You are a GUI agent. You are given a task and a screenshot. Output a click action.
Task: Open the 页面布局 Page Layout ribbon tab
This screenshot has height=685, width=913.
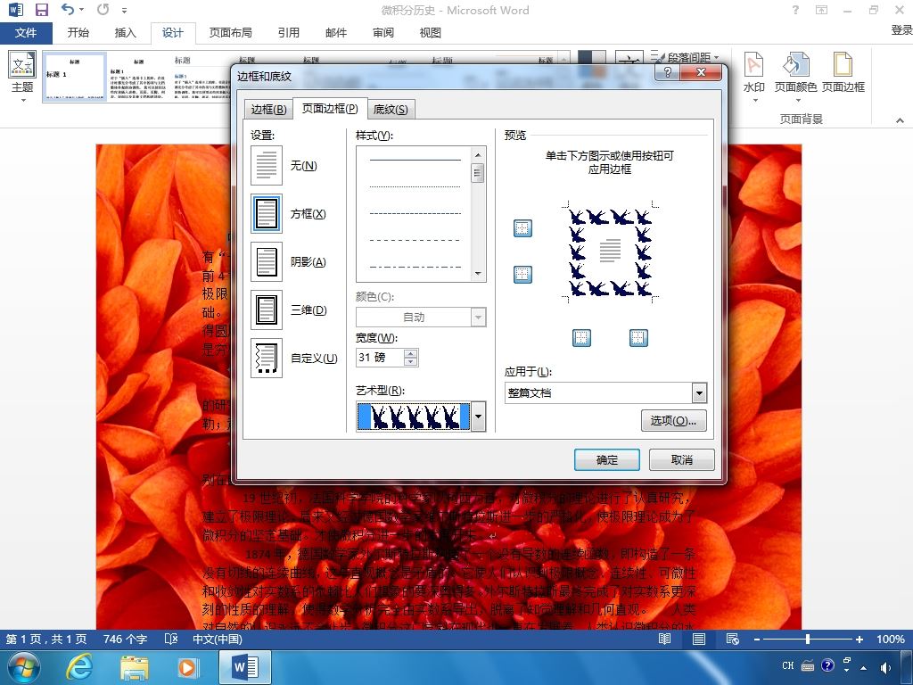pyautogui.click(x=231, y=33)
